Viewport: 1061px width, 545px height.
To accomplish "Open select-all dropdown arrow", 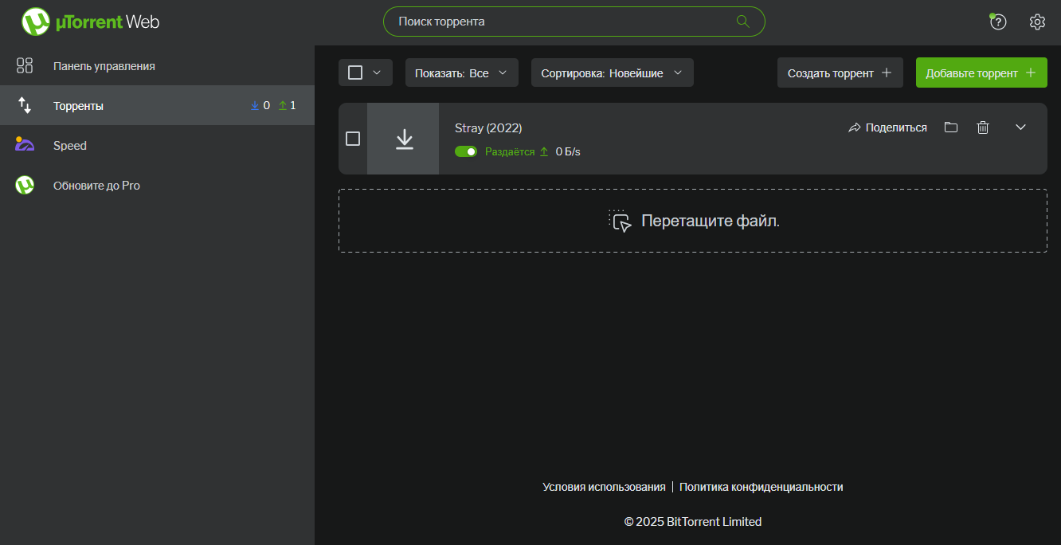I will pos(378,73).
